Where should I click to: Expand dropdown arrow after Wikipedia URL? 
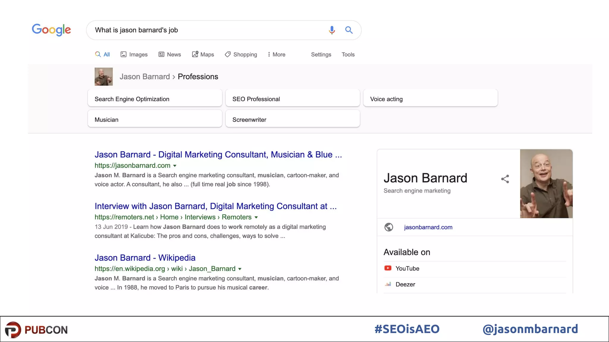[240, 269]
